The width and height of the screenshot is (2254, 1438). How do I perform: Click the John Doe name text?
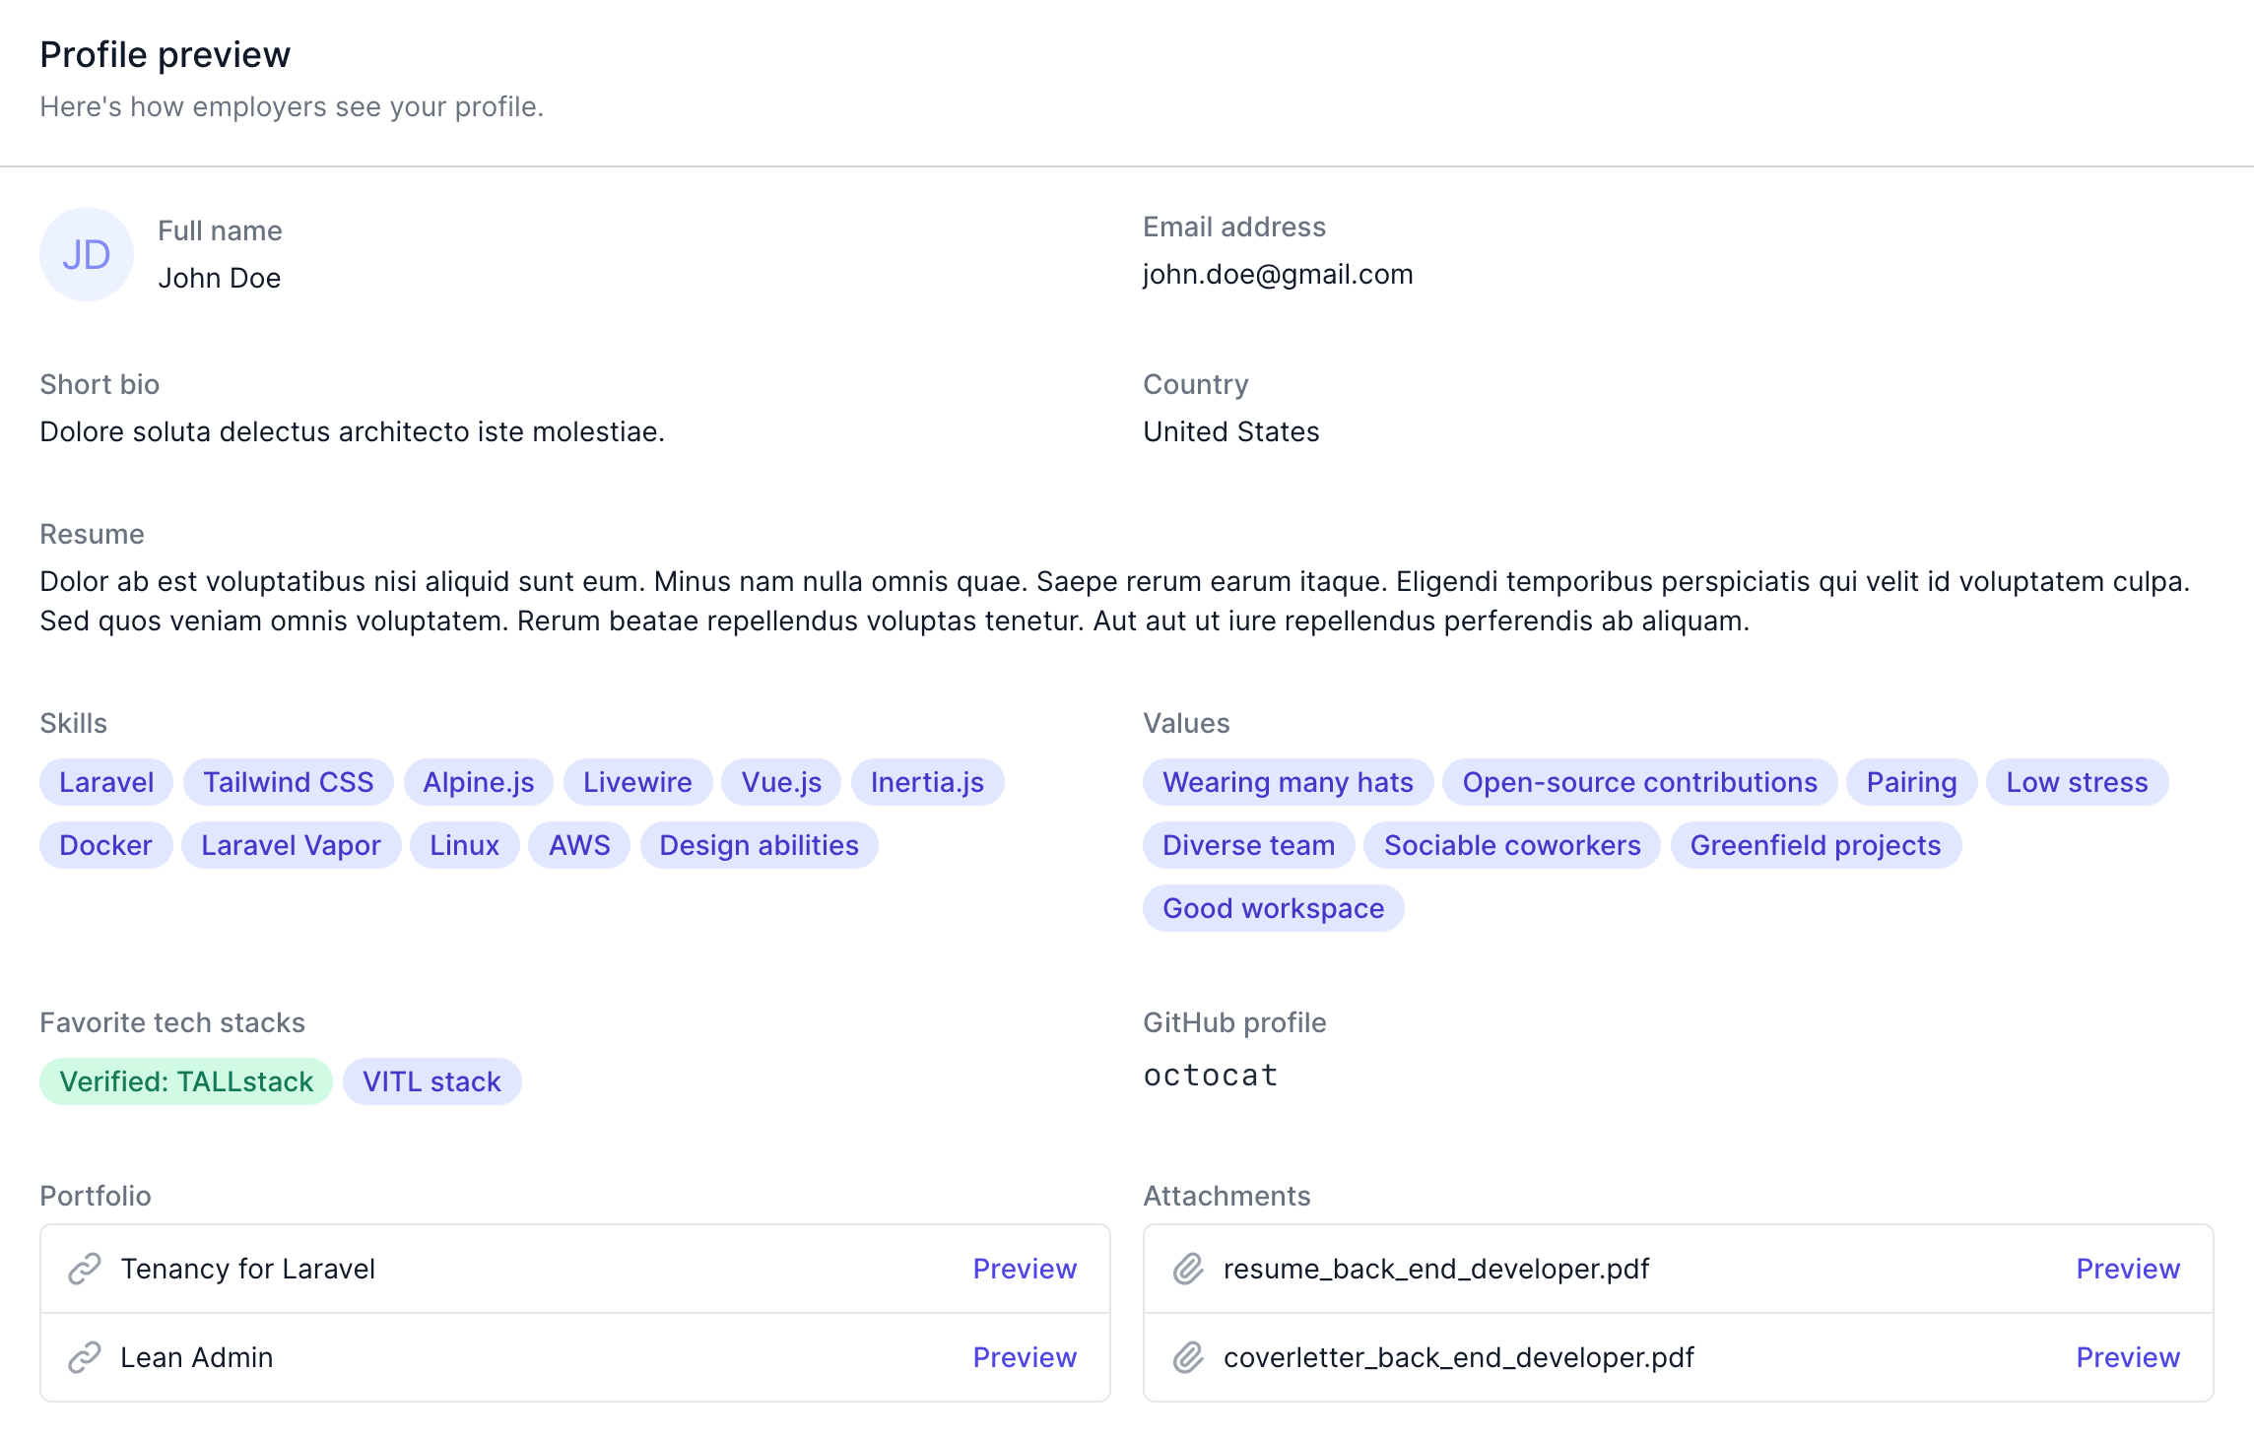tap(220, 278)
